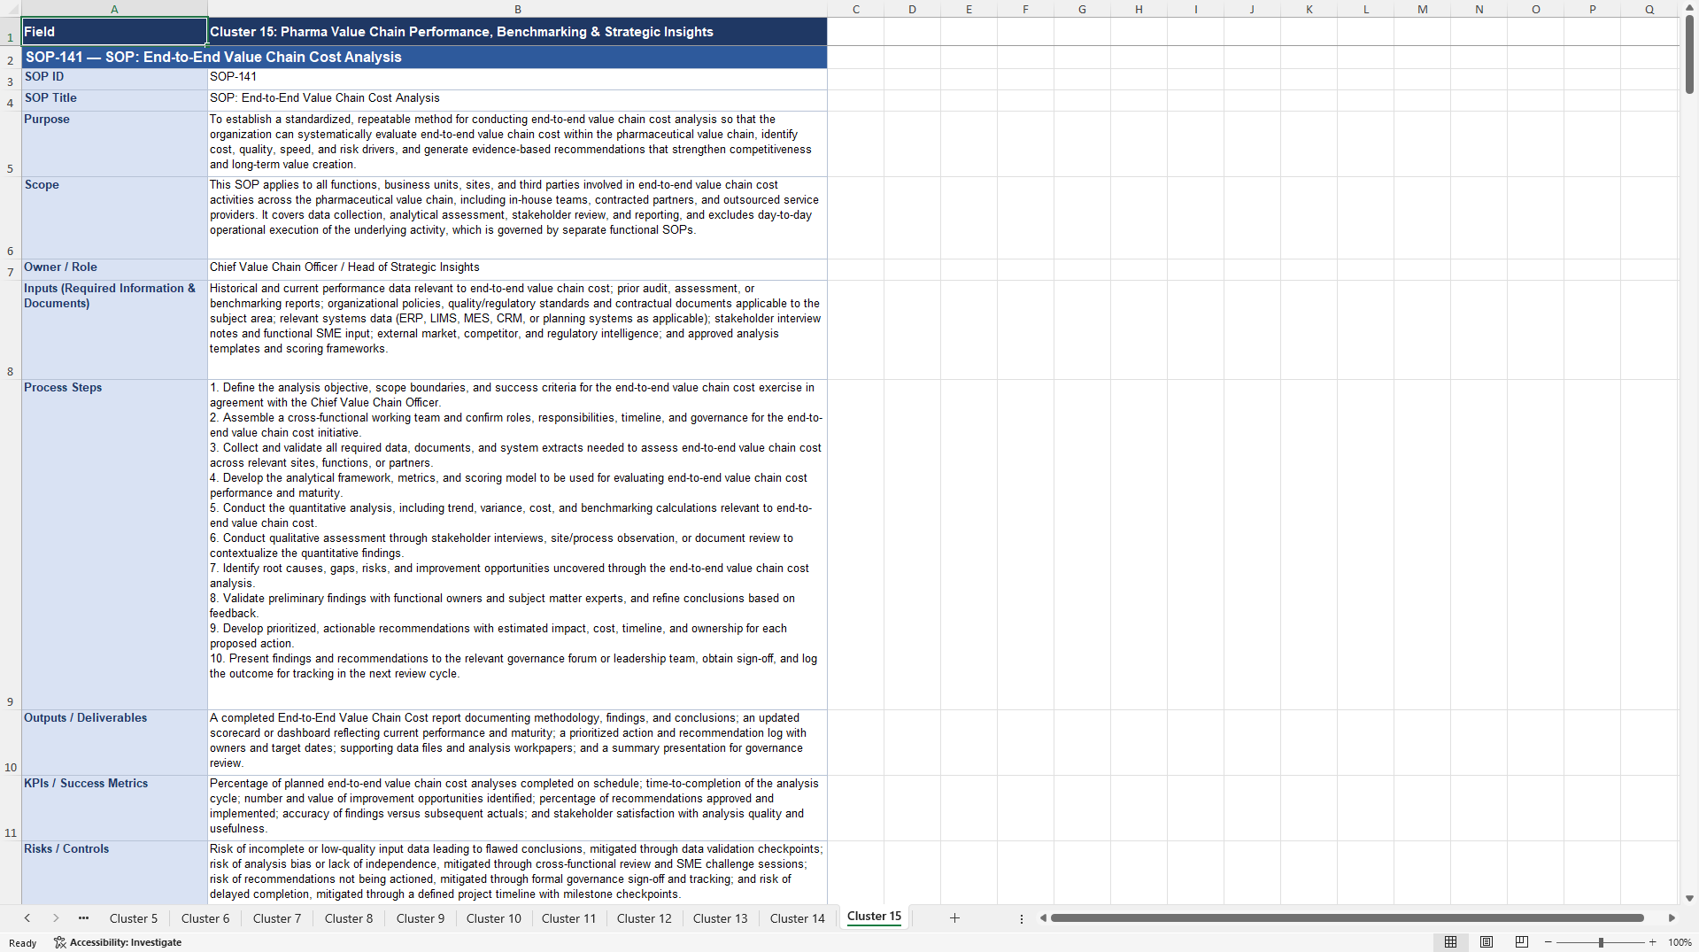1699x952 pixels.
Task: Select column B header
Action: click(517, 9)
